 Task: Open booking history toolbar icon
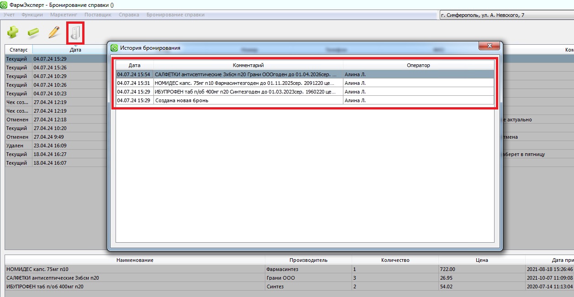point(75,33)
